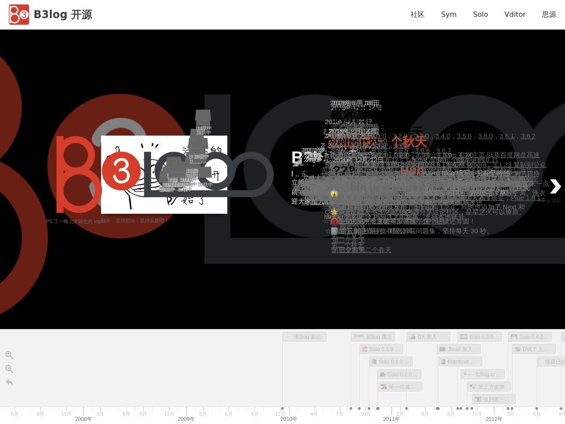565x424 pixels.
Task: Select the Mainlove timeline event
Action: (x=460, y=362)
